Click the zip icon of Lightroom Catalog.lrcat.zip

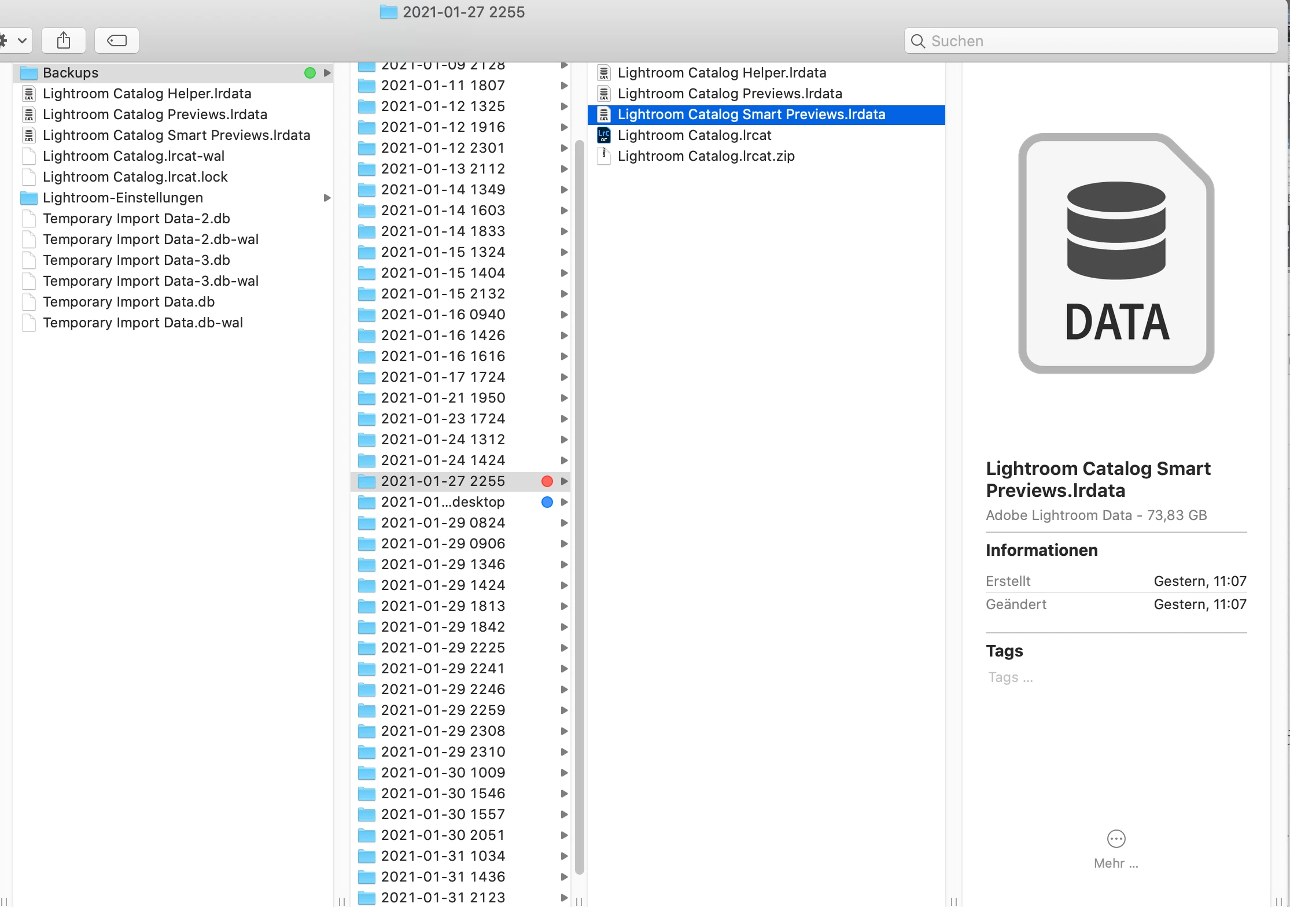pyautogui.click(x=603, y=156)
